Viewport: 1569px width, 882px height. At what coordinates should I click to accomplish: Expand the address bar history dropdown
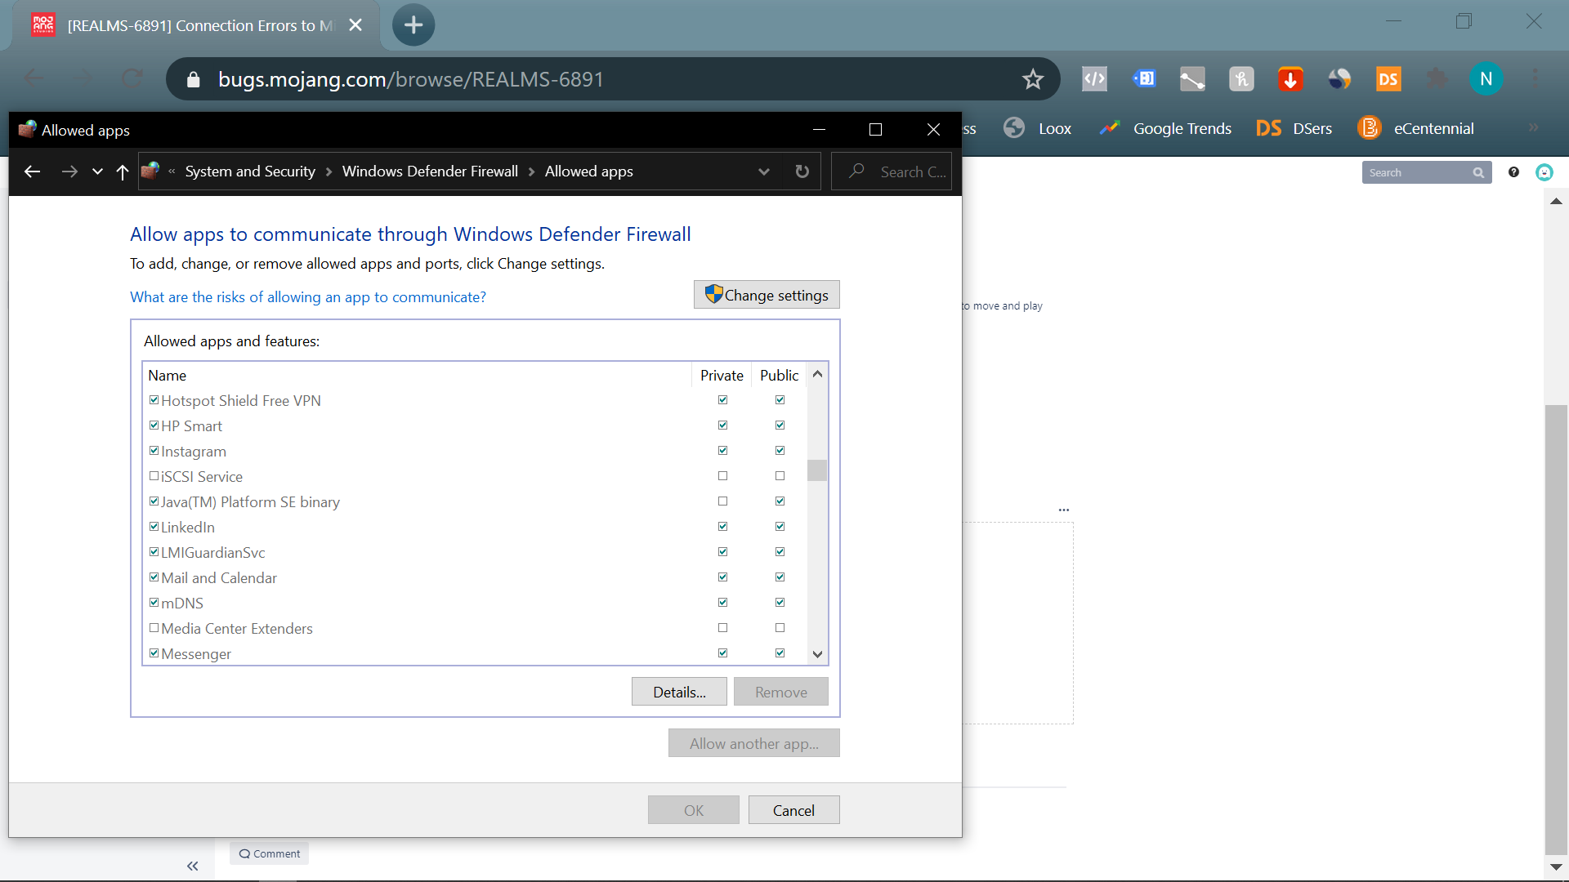(x=763, y=171)
